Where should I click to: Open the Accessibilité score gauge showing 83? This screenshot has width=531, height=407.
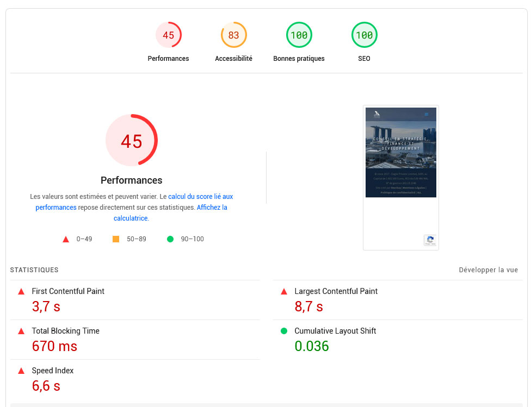tap(233, 35)
